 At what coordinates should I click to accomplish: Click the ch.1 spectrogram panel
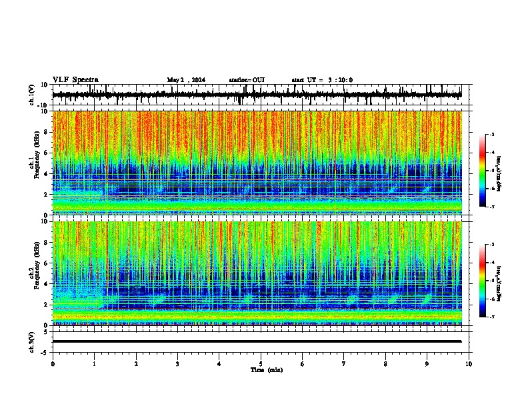point(257,163)
